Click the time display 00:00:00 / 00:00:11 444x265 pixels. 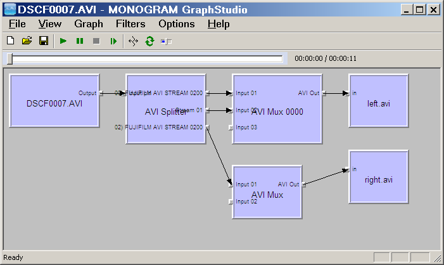[x=326, y=58]
